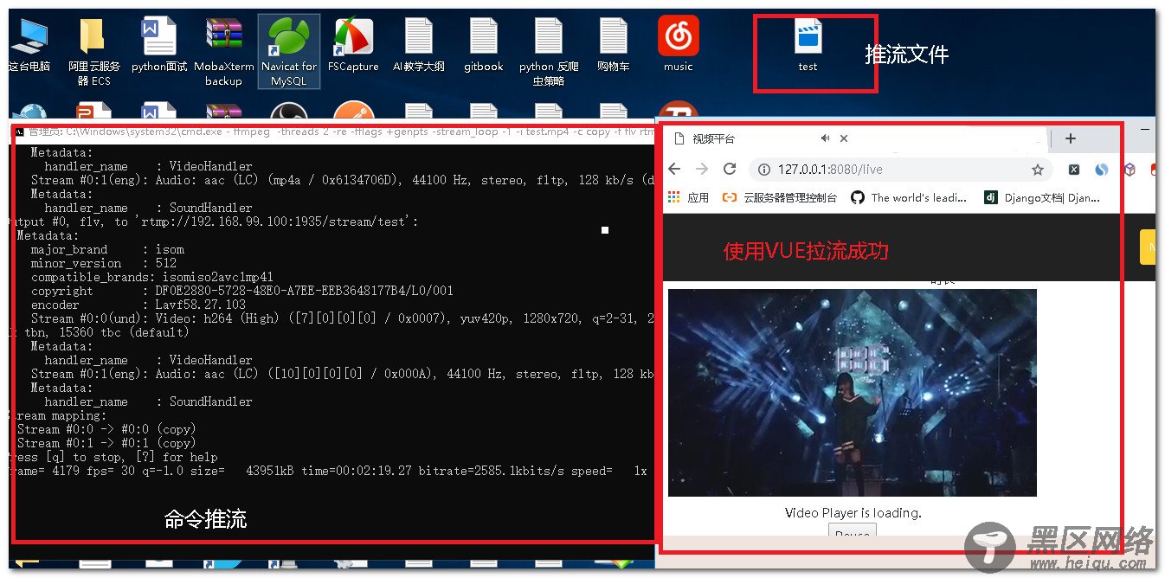Mute the 视频平台 tab audio icon
Screen dimensions: 1165x578
826,138
